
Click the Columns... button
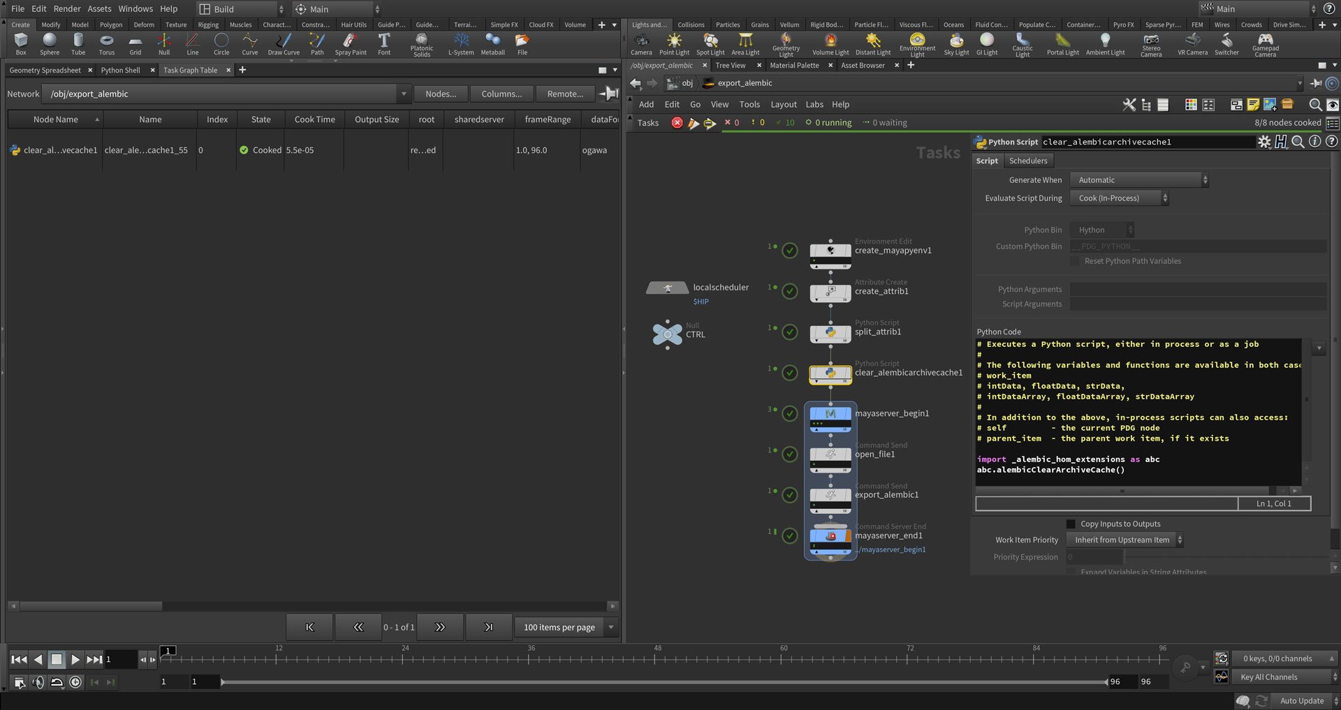coord(501,94)
